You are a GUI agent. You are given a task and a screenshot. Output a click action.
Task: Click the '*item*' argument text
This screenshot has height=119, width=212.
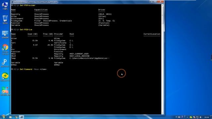click(x=43, y=69)
